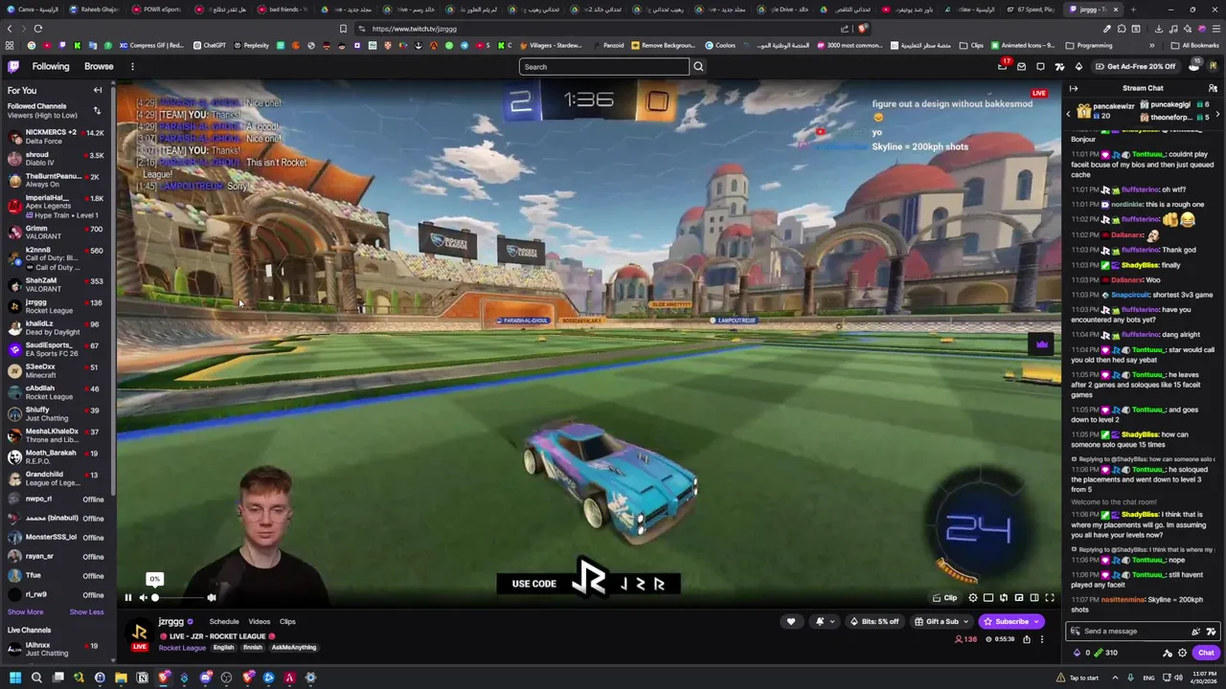Click the Rocket League category link
1226x689 pixels.
[182, 648]
